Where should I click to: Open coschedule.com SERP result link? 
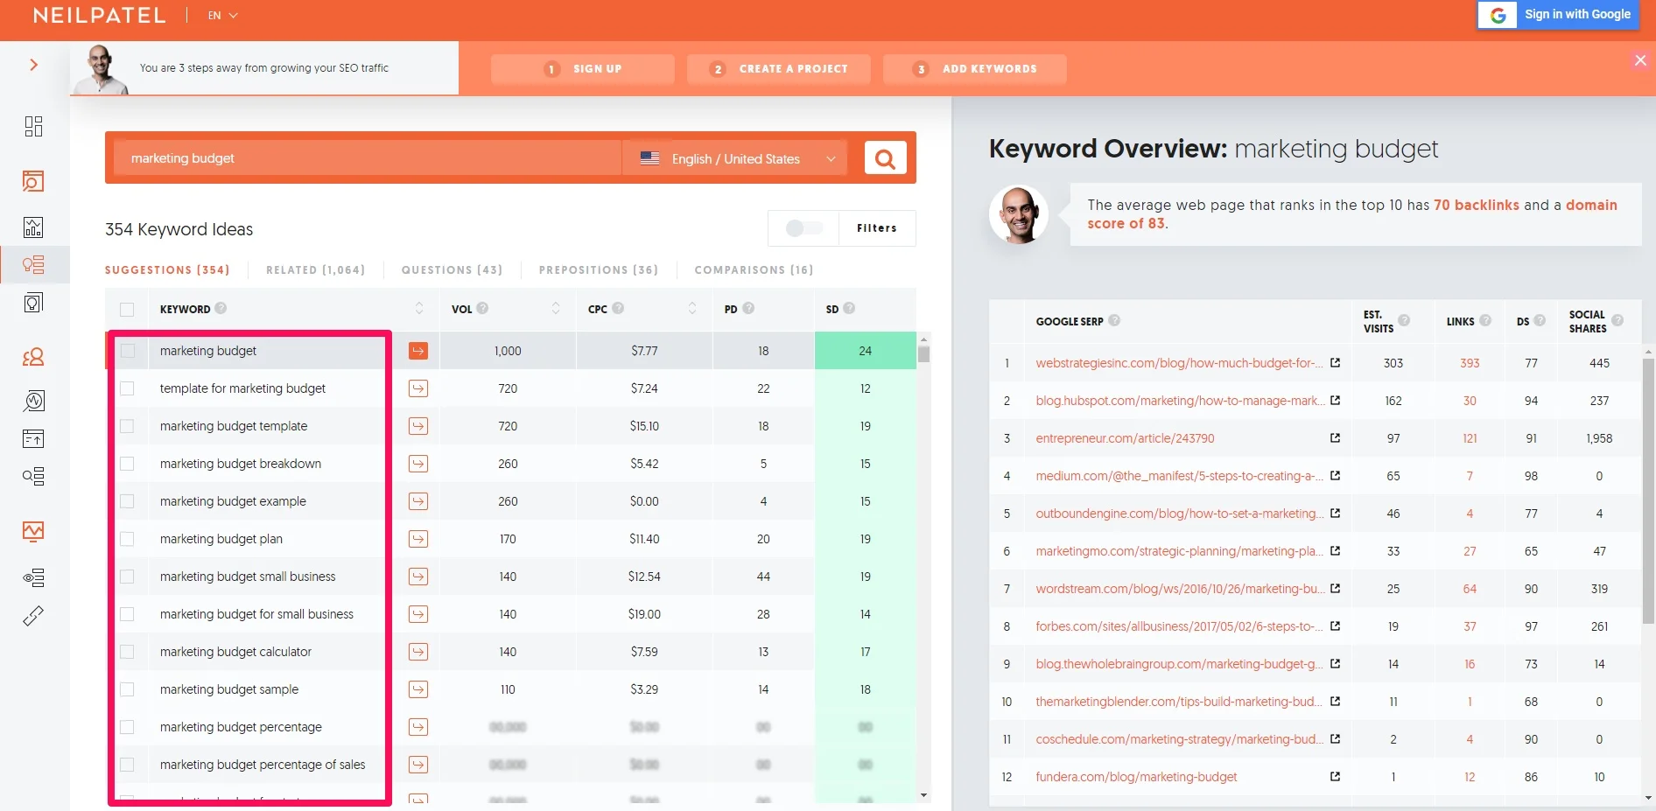1179,739
